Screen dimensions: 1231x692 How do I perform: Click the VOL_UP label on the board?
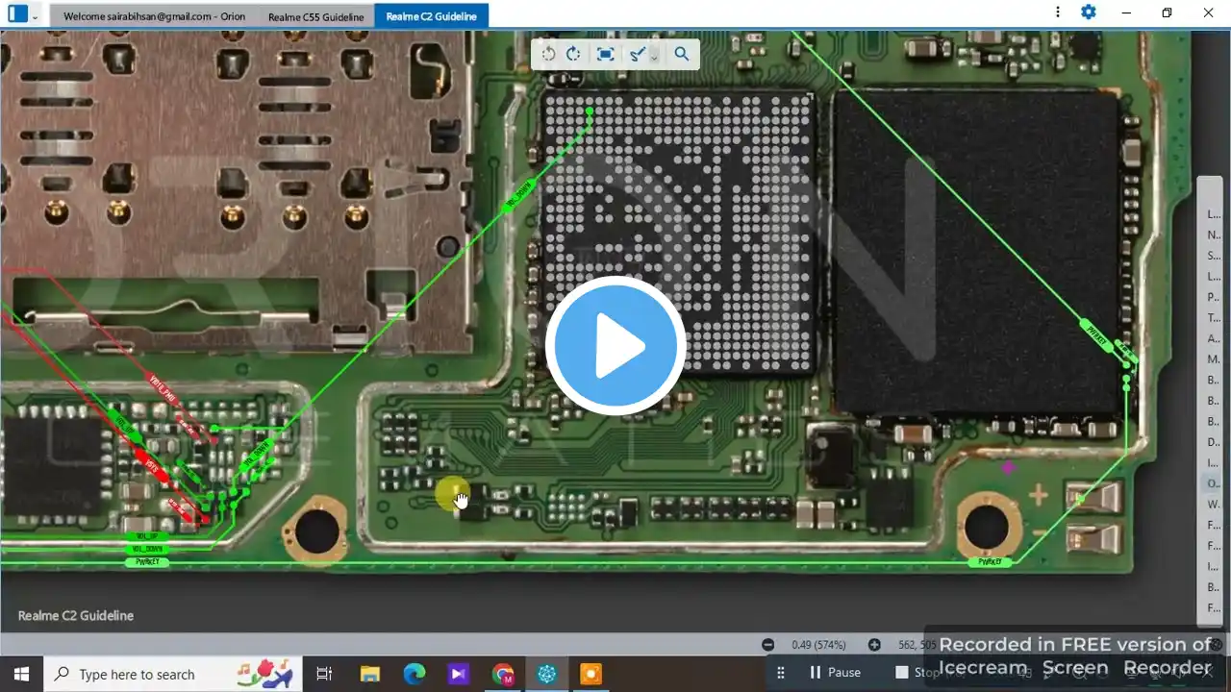147,536
